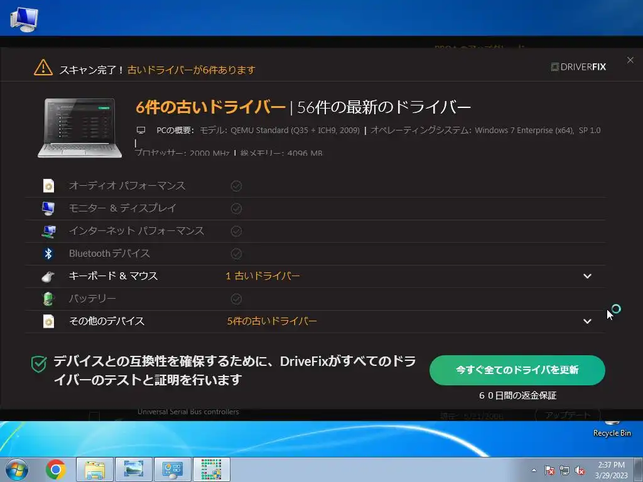Click the Bluetooth devices (Bluetooth デバイス) icon
643x482 pixels.
48,254
